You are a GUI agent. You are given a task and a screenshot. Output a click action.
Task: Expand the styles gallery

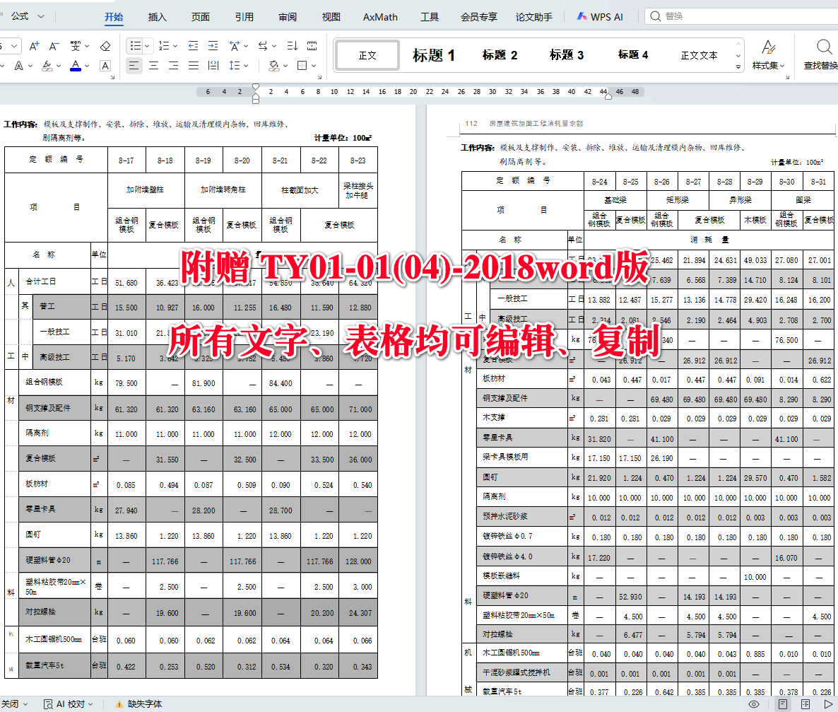click(738, 67)
